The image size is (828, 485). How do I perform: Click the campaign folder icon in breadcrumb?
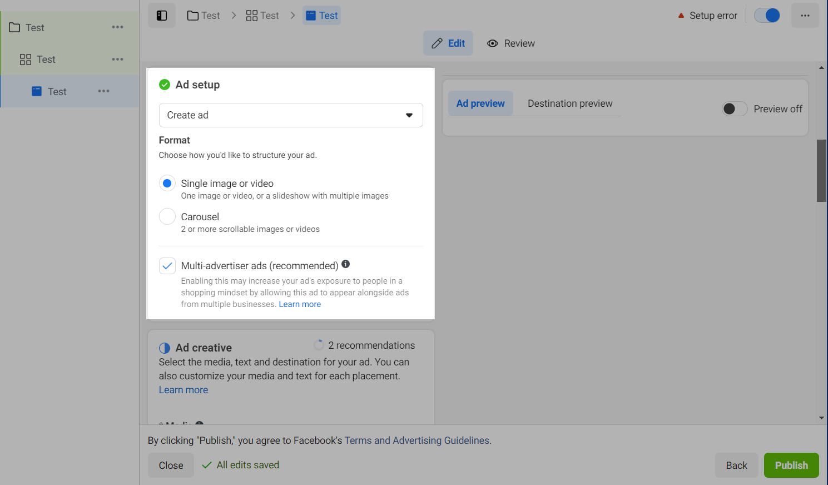pos(193,16)
